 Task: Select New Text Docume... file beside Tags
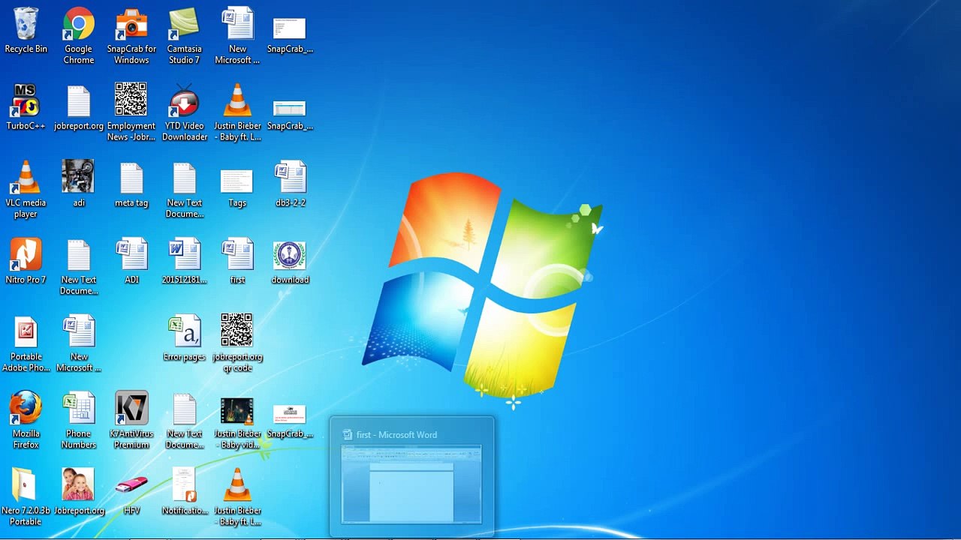point(184,190)
